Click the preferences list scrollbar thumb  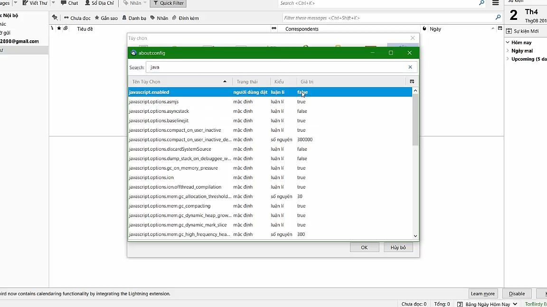coord(415,120)
